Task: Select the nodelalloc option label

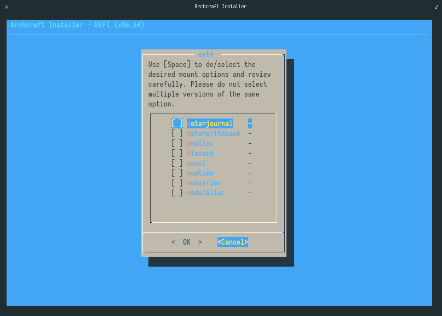Action: pos(206,193)
